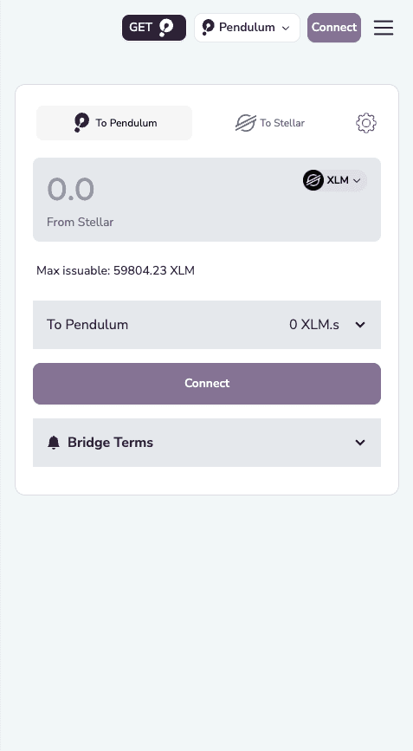Open the XLM token selector dropdown

click(335, 180)
